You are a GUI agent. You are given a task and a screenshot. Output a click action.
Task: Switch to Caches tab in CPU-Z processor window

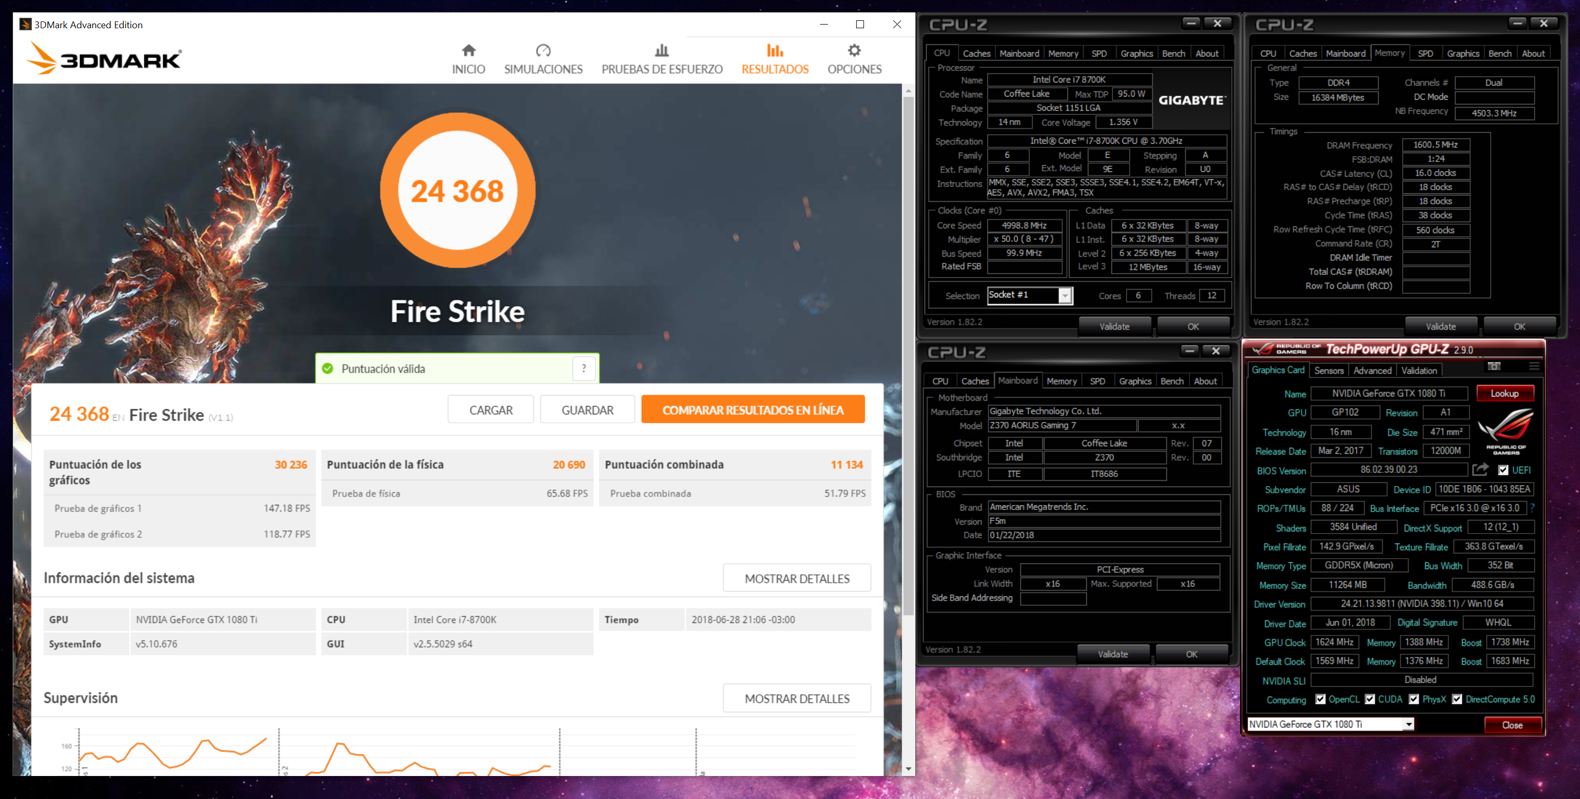pyautogui.click(x=976, y=53)
